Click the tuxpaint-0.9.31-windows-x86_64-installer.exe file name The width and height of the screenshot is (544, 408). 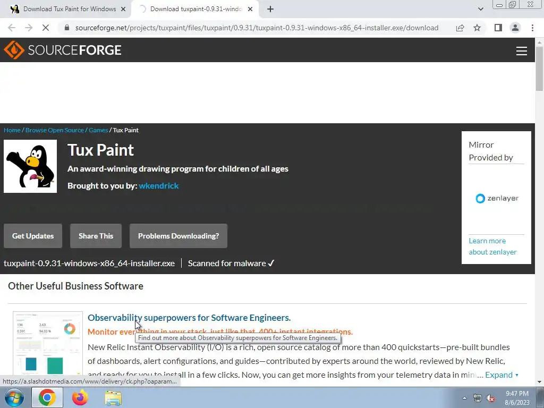click(89, 263)
